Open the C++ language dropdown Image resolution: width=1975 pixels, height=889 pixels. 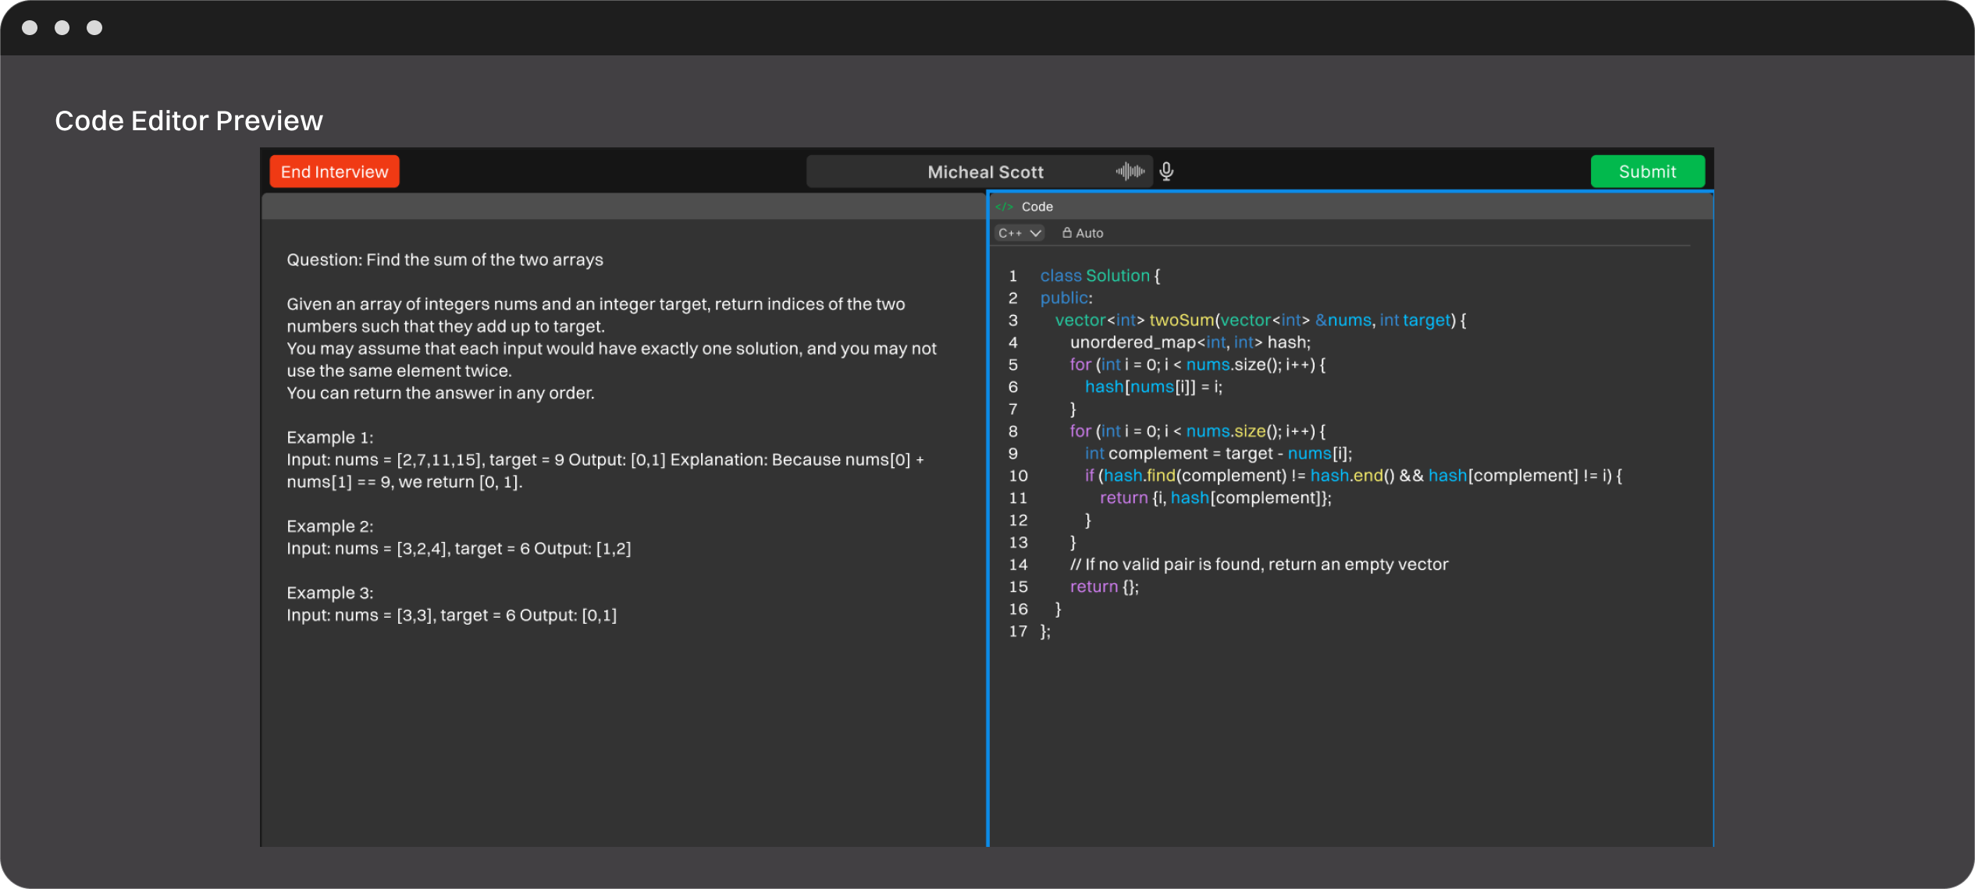point(1020,233)
